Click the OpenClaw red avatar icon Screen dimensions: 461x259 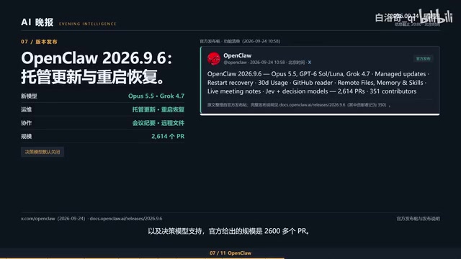(214, 59)
